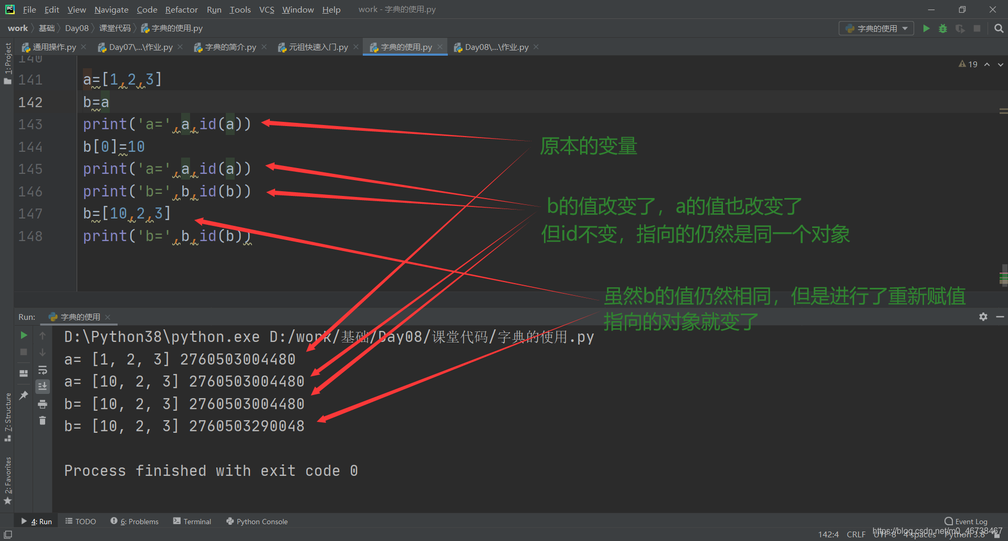Click breadcrumb '基础'
Viewport: 1008px width, 541px height.
(x=47, y=28)
